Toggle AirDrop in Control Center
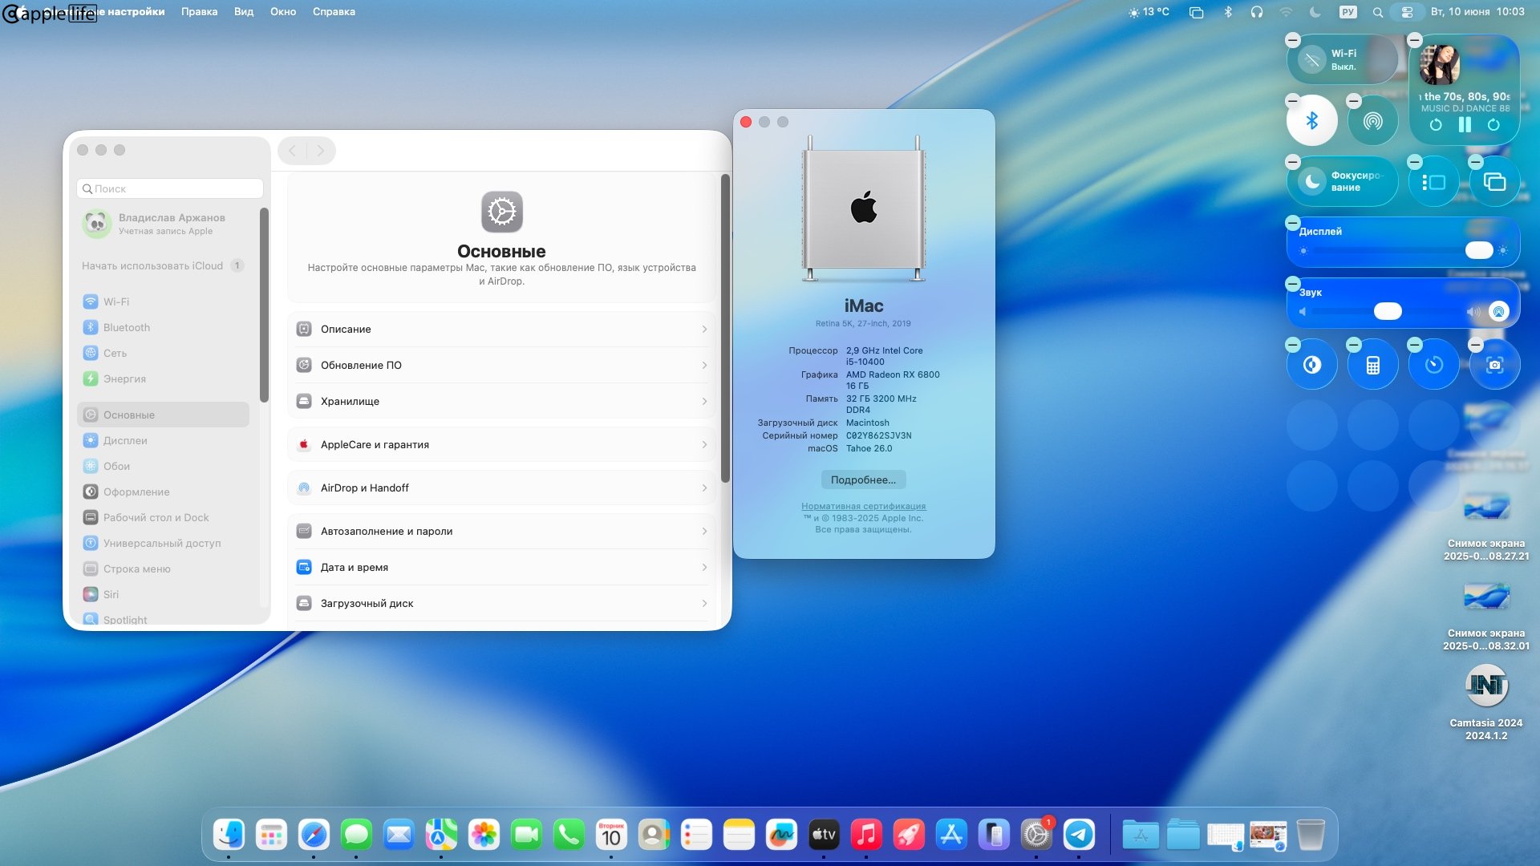 [x=1372, y=121]
